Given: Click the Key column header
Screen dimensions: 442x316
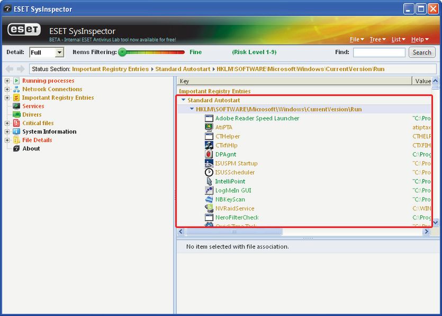Looking at the screenshot, I should pyautogui.click(x=294, y=81).
